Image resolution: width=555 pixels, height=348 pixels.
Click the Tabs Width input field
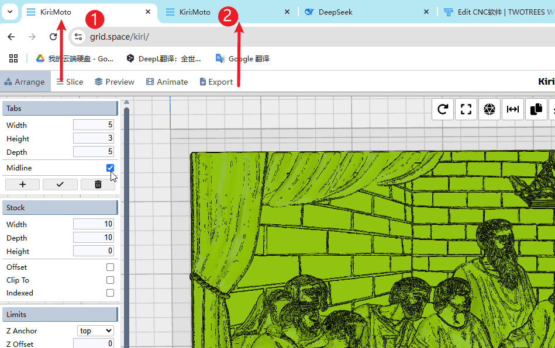coord(93,125)
